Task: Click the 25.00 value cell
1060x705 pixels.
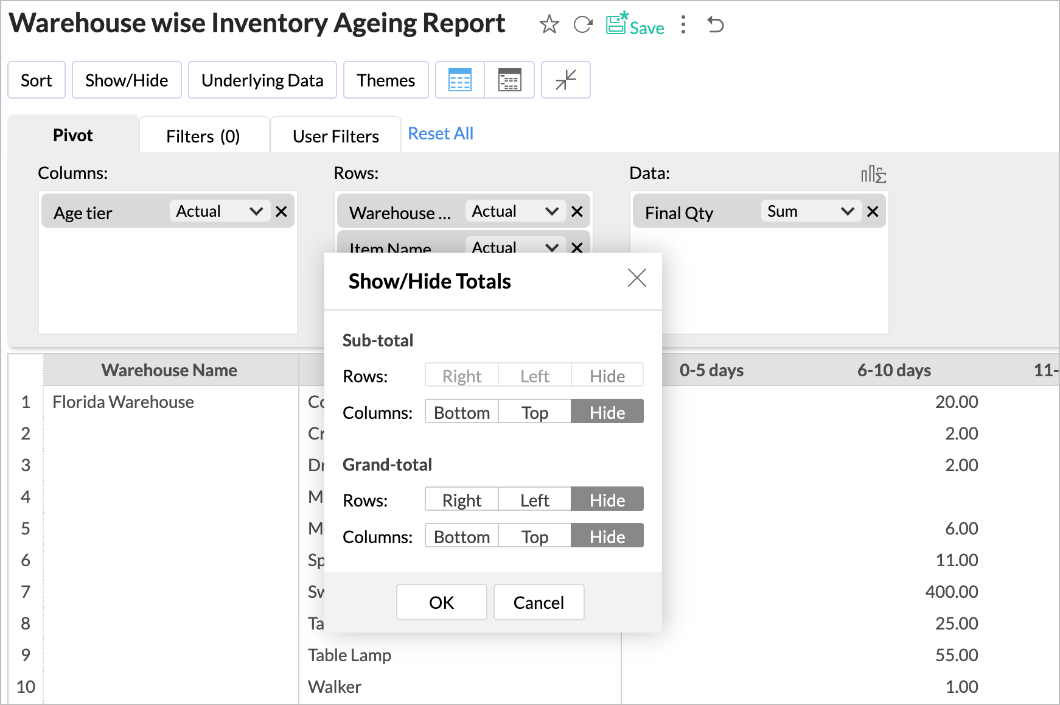Action: [x=956, y=623]
